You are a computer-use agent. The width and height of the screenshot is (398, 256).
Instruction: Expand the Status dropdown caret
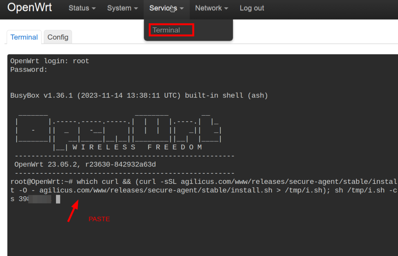[x=94, y=9]
